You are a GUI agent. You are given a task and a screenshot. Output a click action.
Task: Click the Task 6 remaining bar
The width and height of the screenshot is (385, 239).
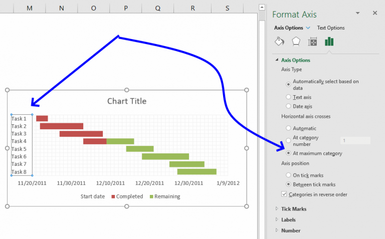165,156
